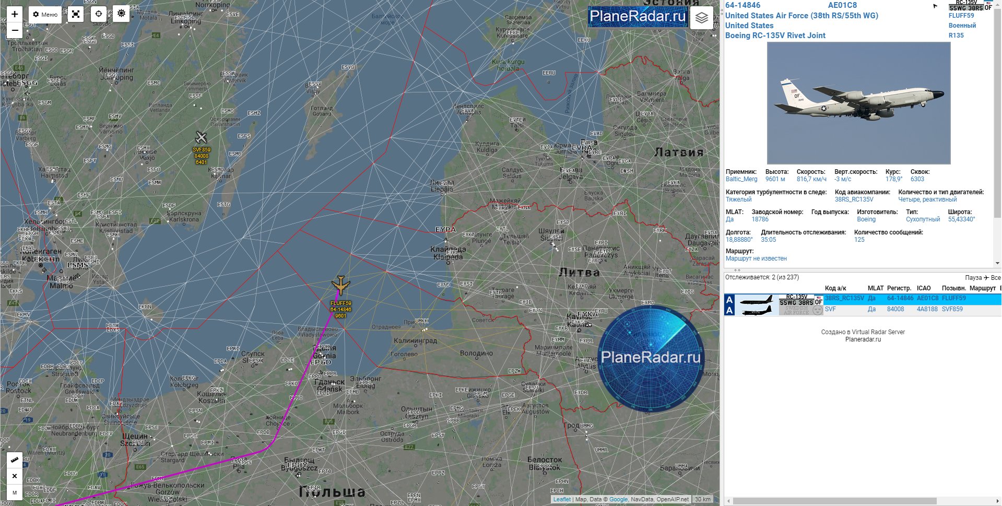The image size is (1002, 506).
Task: Open the Boeing RC-135V Rivet Joint link
Action: pos(775,36)
